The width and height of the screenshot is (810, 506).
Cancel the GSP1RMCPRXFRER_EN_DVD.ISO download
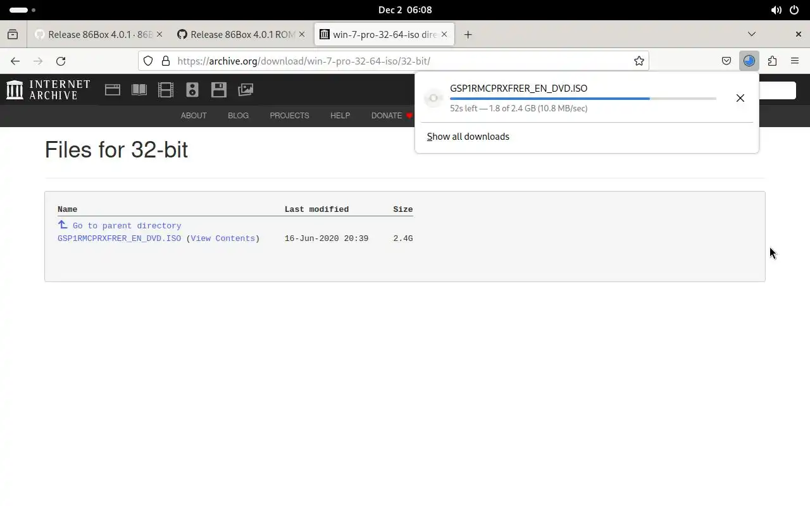pos(740,98)
